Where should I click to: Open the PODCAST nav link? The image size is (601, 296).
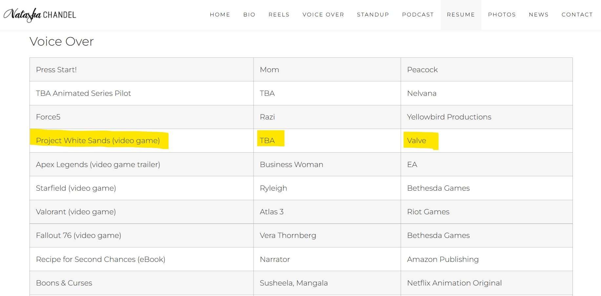pos(418,15)
